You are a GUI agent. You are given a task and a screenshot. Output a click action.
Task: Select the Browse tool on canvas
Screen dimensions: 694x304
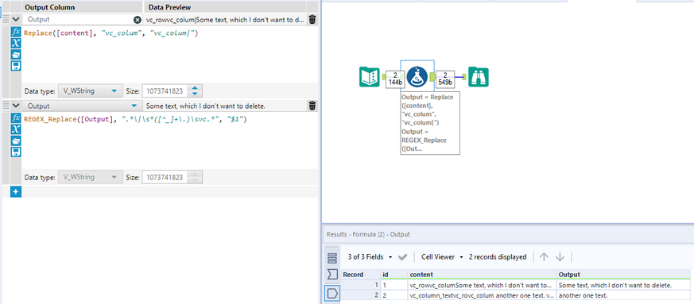(478, 77)
